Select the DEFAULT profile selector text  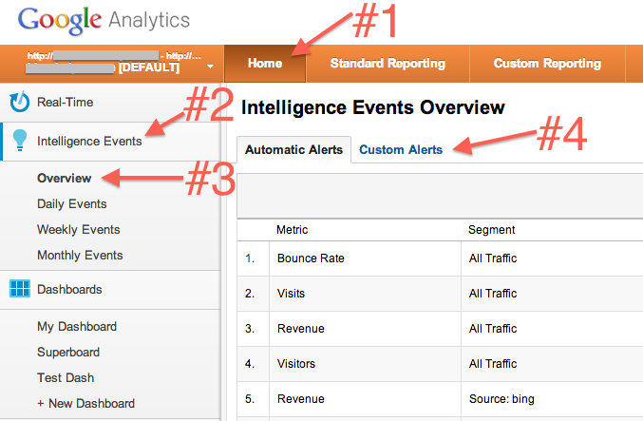pos(149,67)
